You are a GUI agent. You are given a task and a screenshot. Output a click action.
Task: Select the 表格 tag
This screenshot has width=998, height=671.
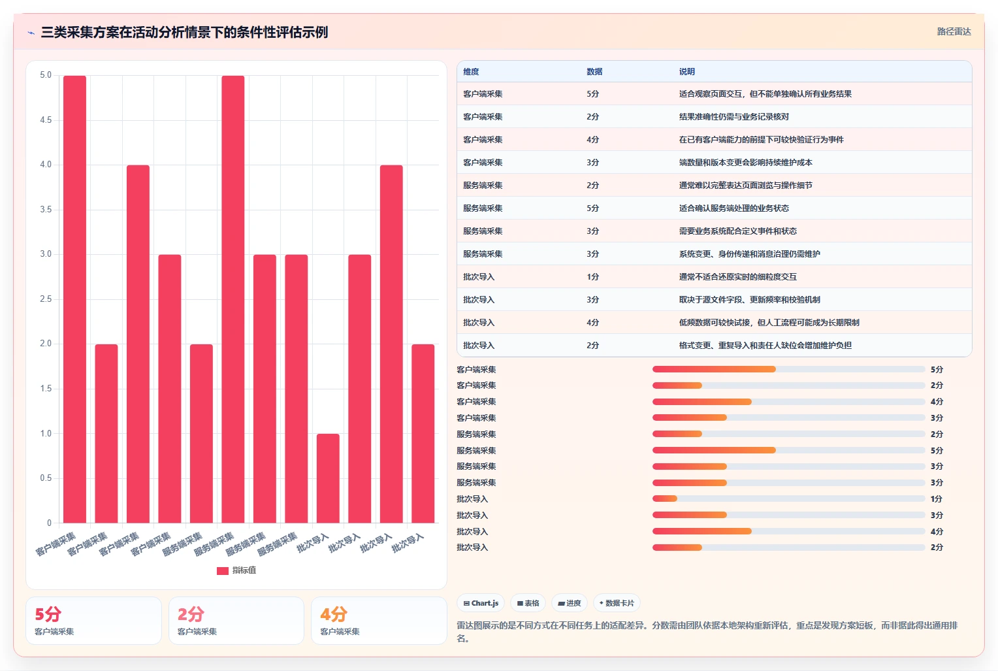click(x=528, y=603)
